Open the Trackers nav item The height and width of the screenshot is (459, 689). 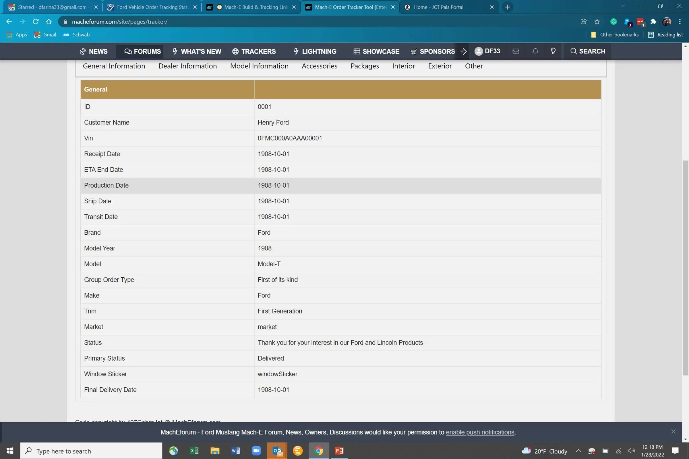[x=254, y=52]
